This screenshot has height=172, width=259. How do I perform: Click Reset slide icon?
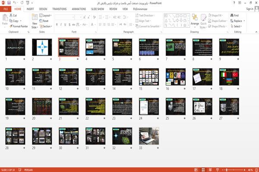[41, 21]
